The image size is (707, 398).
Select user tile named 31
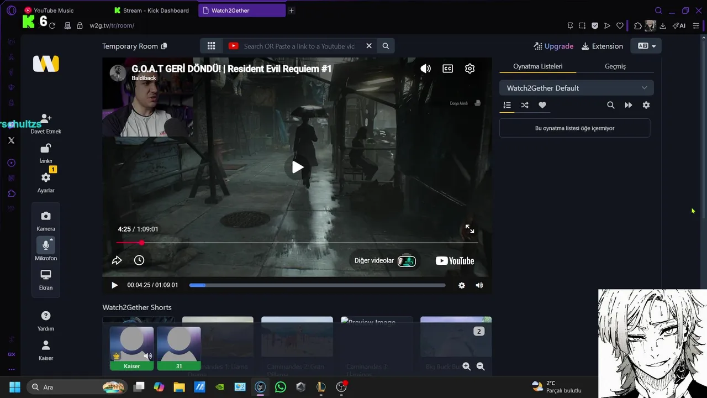[179, 348]
